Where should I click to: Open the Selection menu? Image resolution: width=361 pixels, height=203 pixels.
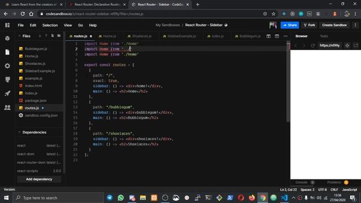click(x=50, y=25)
